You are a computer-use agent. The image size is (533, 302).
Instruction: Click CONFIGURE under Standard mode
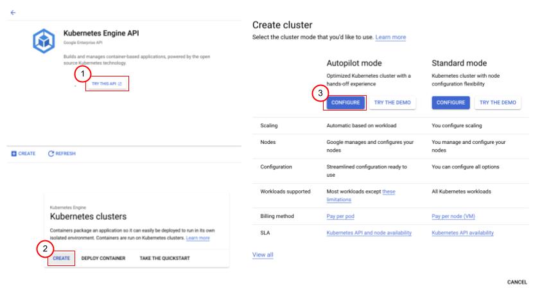pyautogui.click(x=451, y=103)
